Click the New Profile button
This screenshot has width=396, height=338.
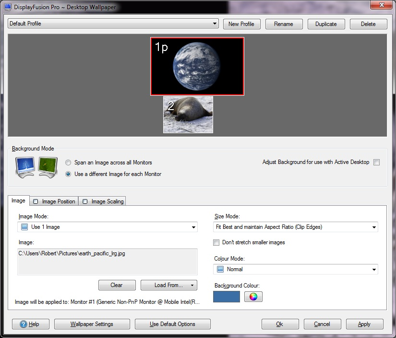pyautogui.click(x=241, y=24)
